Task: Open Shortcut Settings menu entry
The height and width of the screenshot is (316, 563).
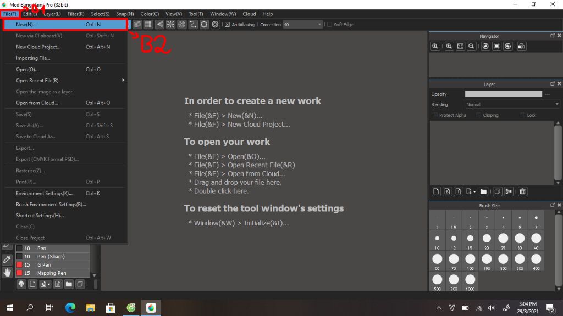Action: tap(65, 216)
